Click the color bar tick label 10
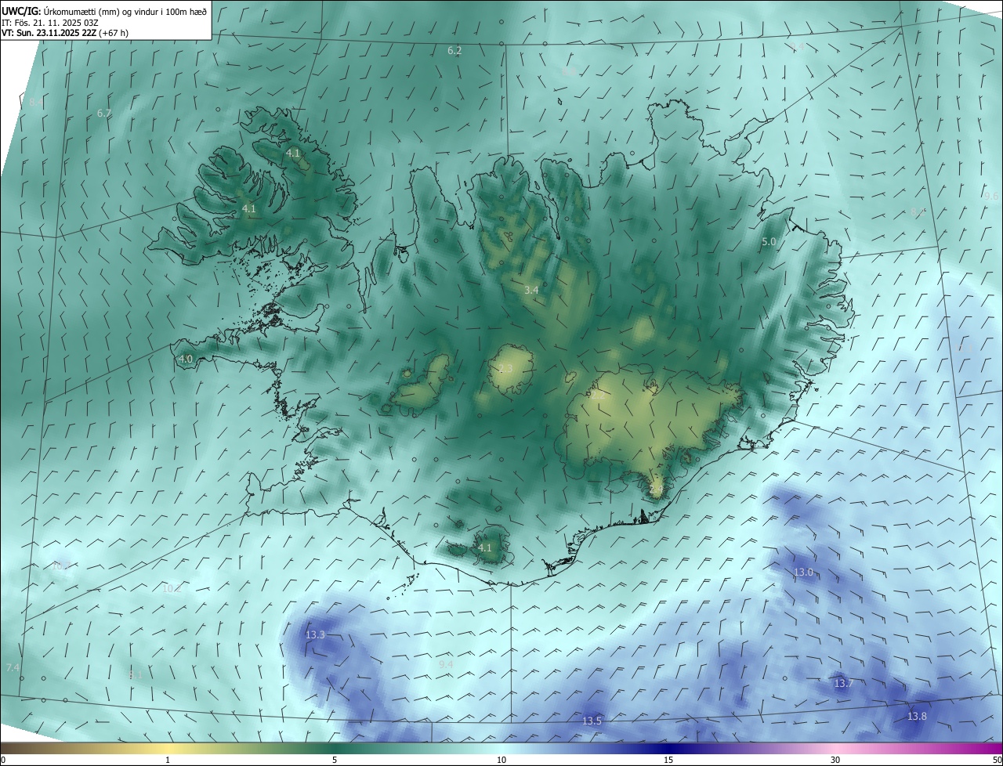1003x766 pixels. [x=501, y=760]
